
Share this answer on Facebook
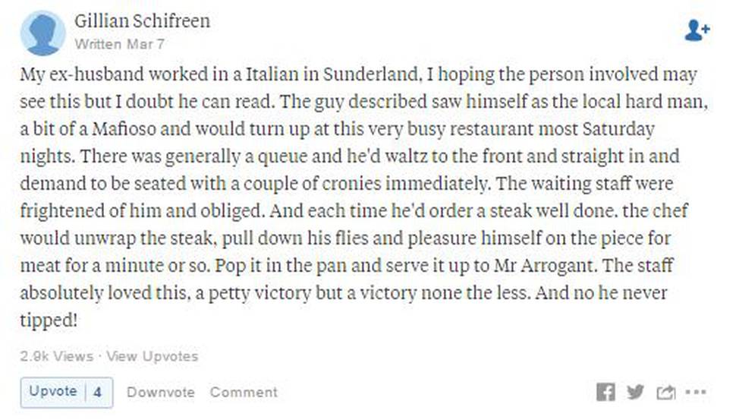click(x=605, y=392)
